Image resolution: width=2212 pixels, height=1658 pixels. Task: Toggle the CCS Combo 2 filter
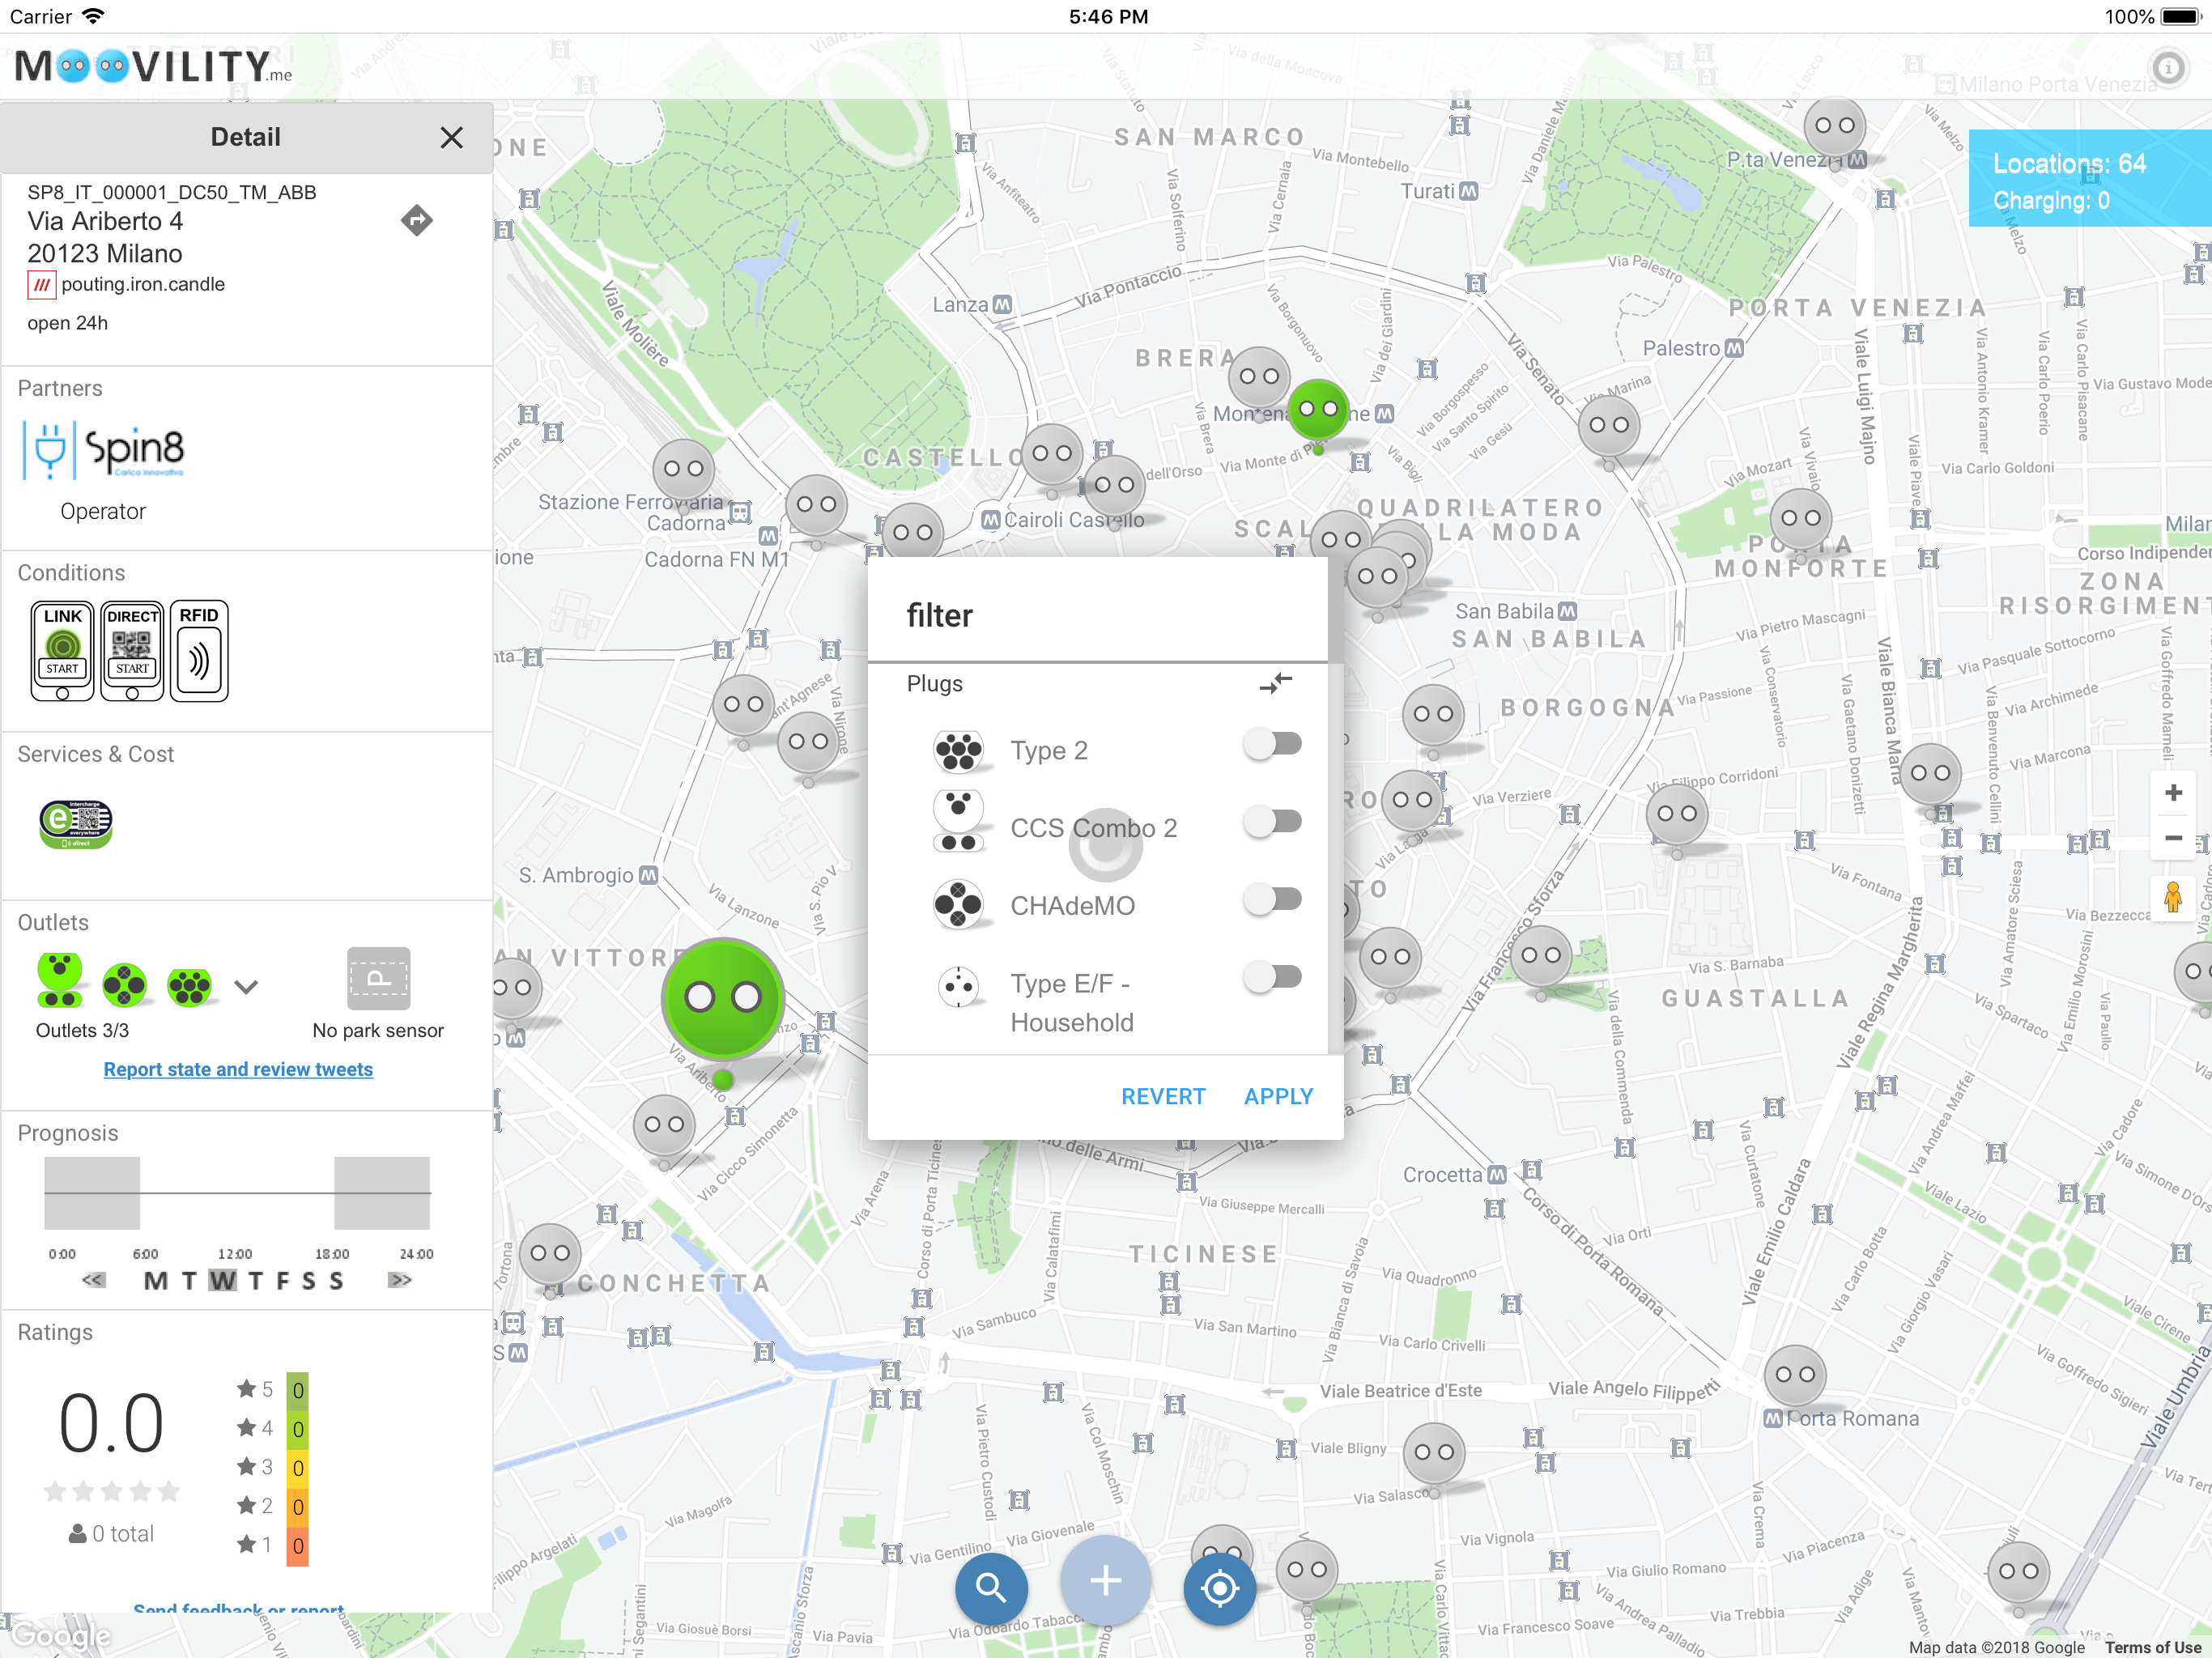click(x=1273, y=822)
